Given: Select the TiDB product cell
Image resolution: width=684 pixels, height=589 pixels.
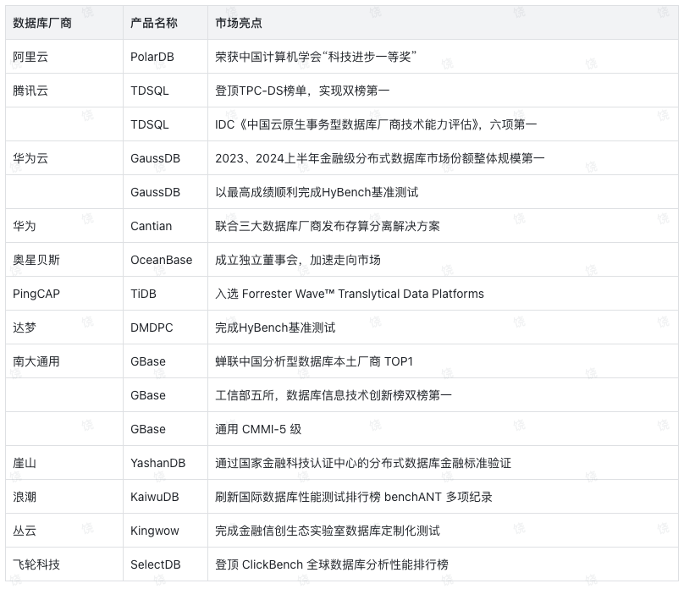Looking at the screenshot, I should click(165, 294).
